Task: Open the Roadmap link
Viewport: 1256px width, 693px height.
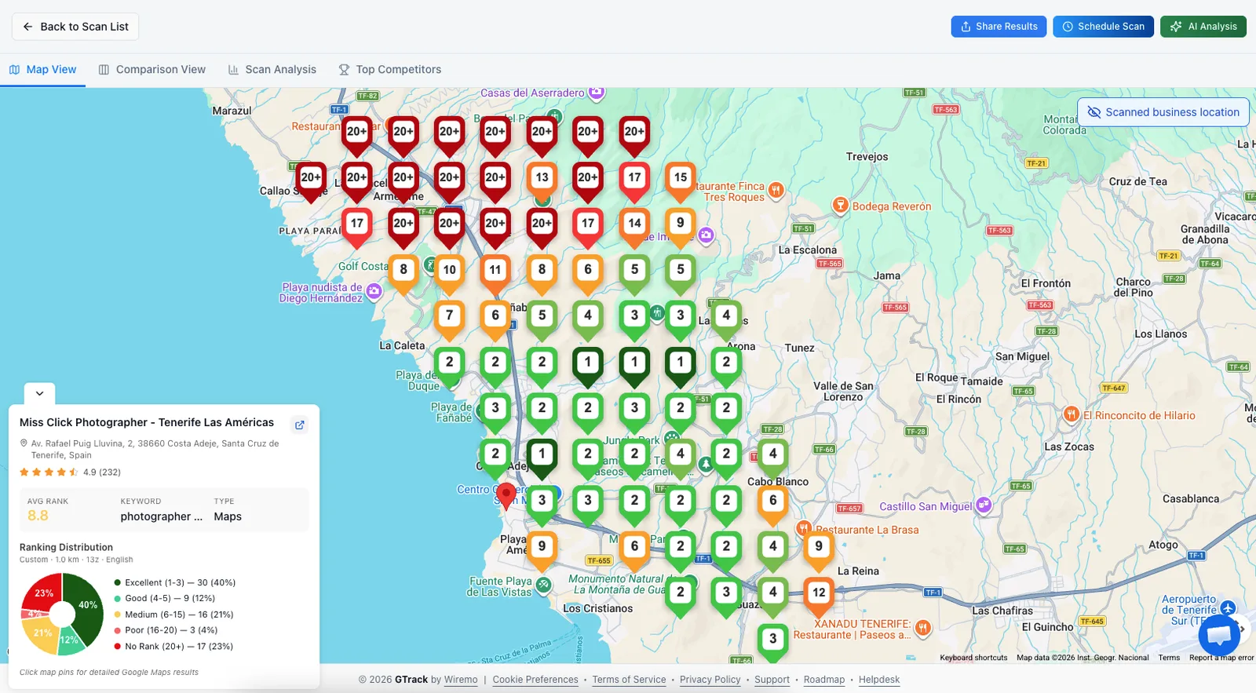Action: click(824, 680)
